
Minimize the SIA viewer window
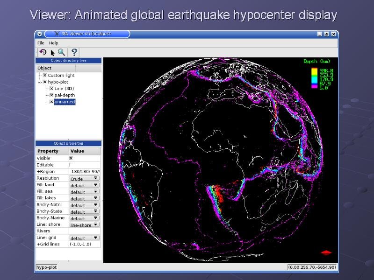click(x=319, y=34)
